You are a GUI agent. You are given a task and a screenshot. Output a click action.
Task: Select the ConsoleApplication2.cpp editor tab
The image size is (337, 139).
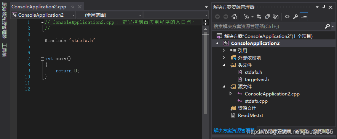[39, 7]
